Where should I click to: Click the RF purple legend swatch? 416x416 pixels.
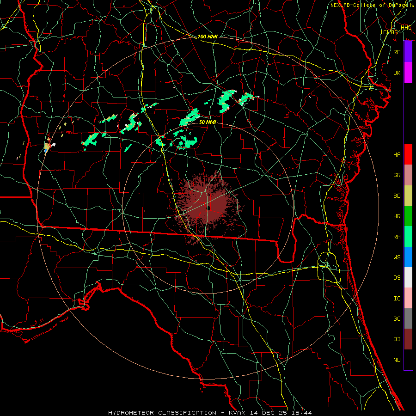pos(408,52)
